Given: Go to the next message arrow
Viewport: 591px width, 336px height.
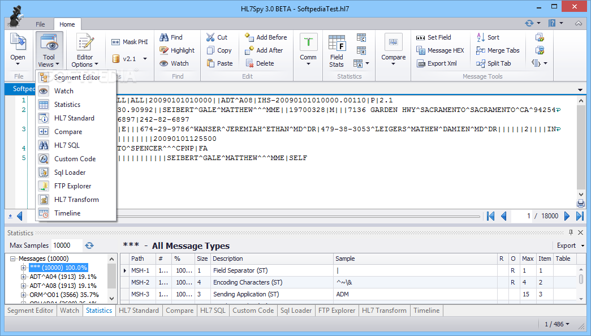Looking at the screenshot, I should (x=567, y=216).
